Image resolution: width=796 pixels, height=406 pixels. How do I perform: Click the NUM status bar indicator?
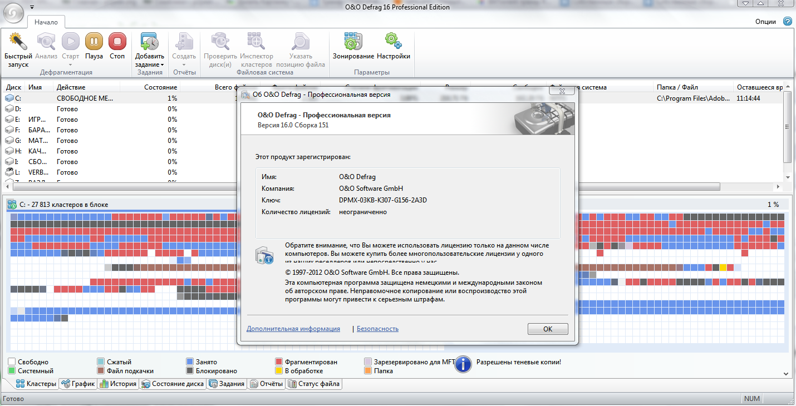coord(752,399)
